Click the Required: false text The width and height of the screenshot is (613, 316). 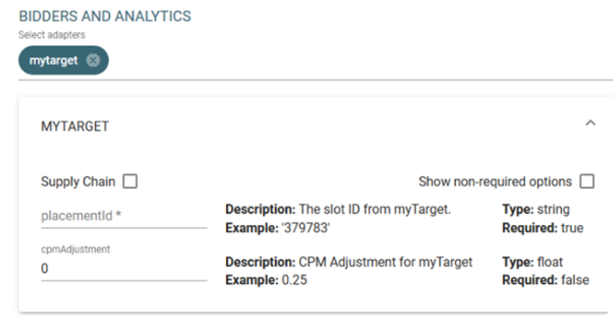tap(546, 280)
